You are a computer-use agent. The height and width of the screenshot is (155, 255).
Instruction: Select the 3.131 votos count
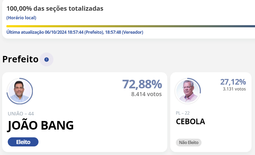coord(234,89)
